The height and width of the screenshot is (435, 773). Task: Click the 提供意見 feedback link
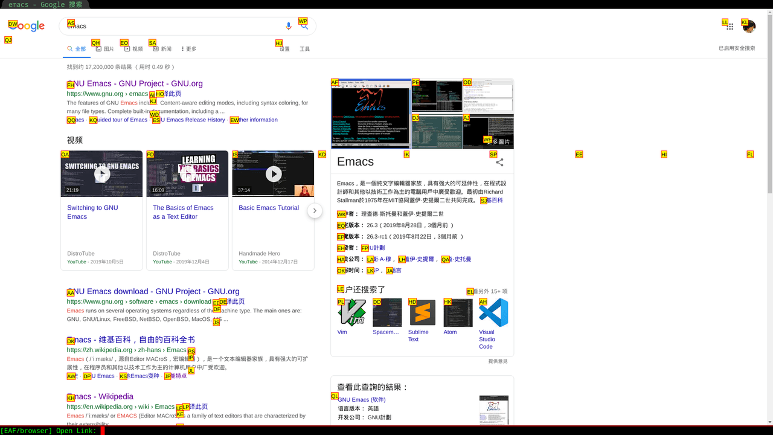tap(498, 361)
